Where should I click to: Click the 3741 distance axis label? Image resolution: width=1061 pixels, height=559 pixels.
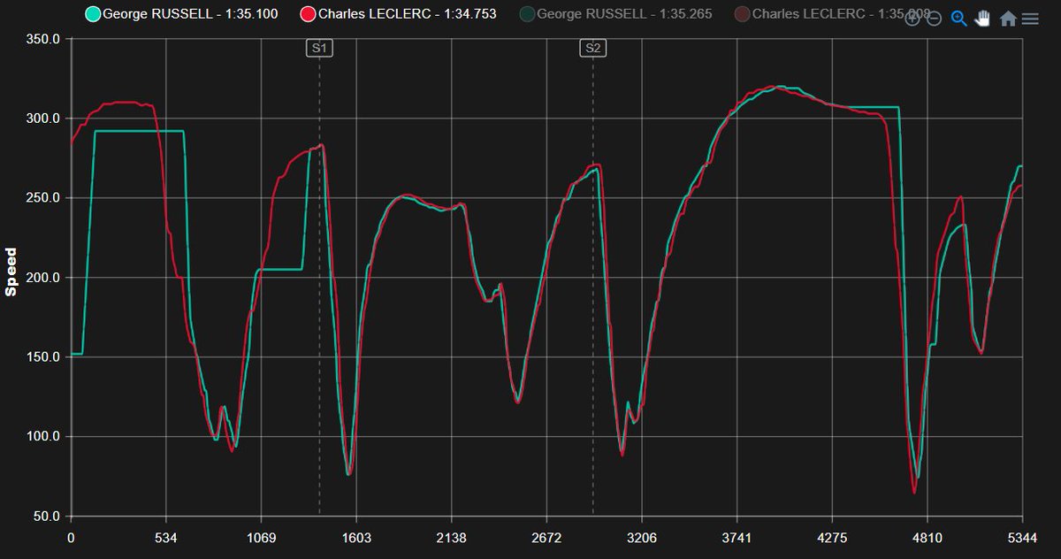pyautogui.click(x=737, y=537)
